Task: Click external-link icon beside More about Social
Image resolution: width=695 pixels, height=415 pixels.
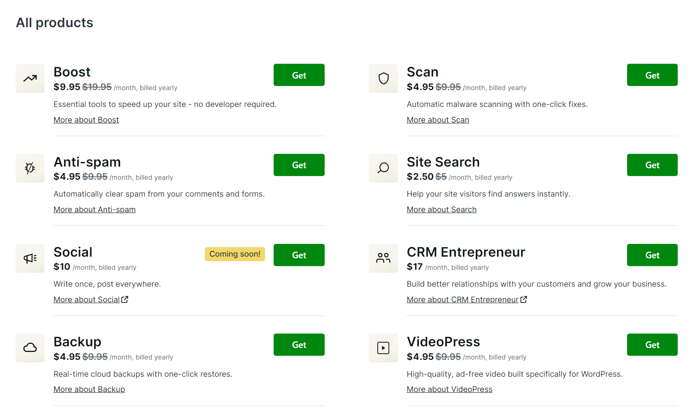Action: point(125,299)
